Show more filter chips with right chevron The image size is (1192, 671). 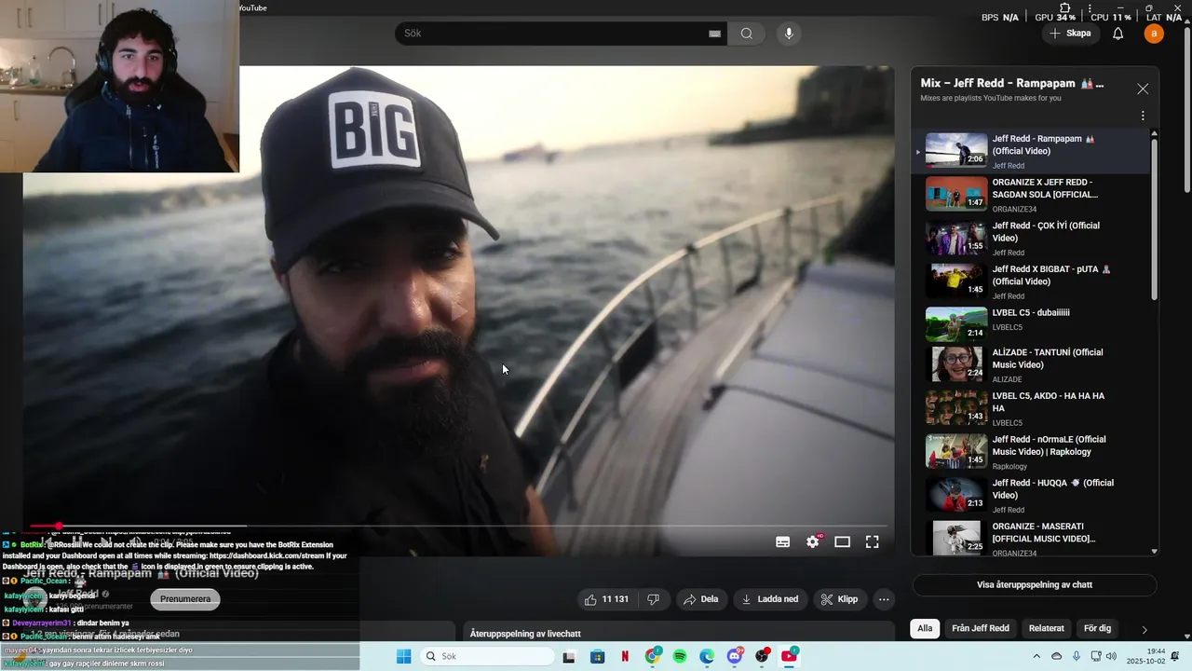pyautogui.click(x=1145, y=629)
